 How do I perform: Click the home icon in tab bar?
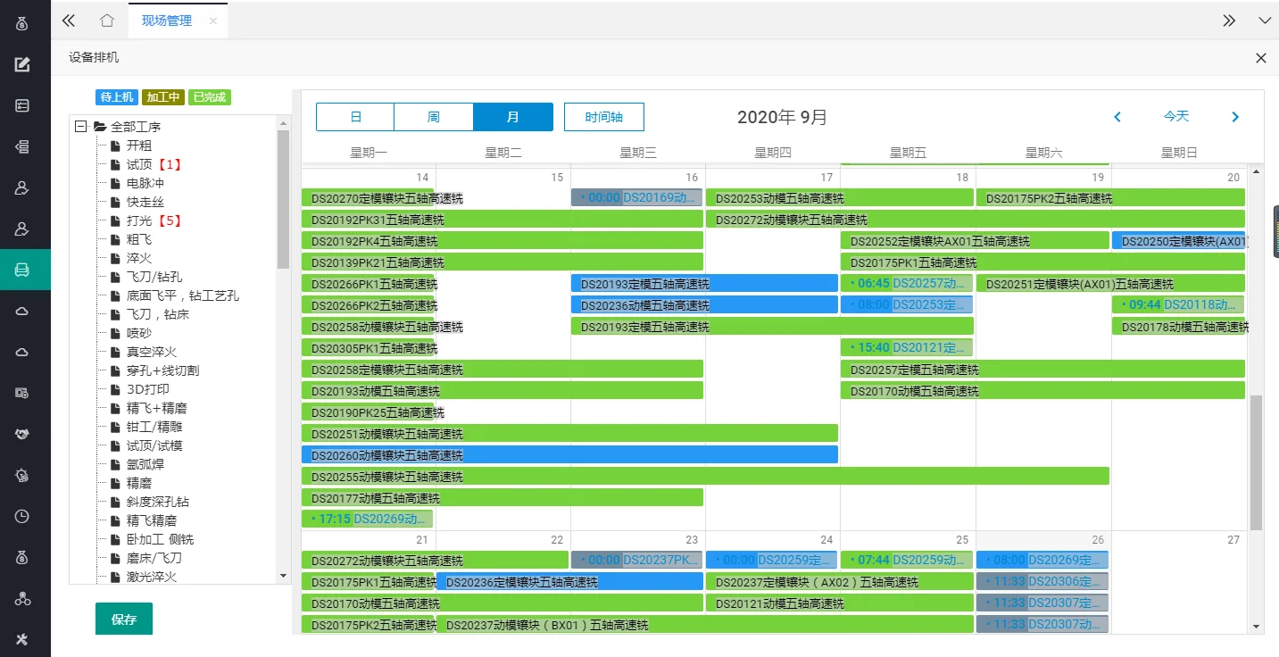pos(107,21)
